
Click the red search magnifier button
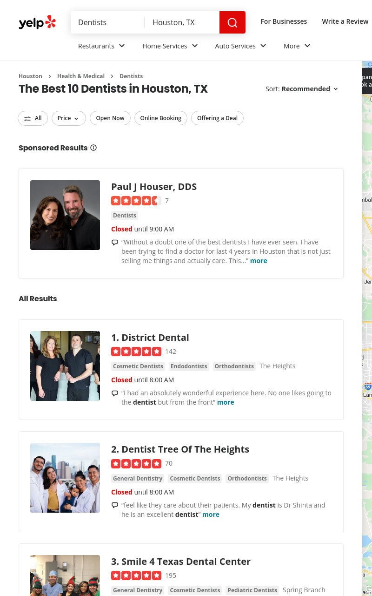[232, 22]
